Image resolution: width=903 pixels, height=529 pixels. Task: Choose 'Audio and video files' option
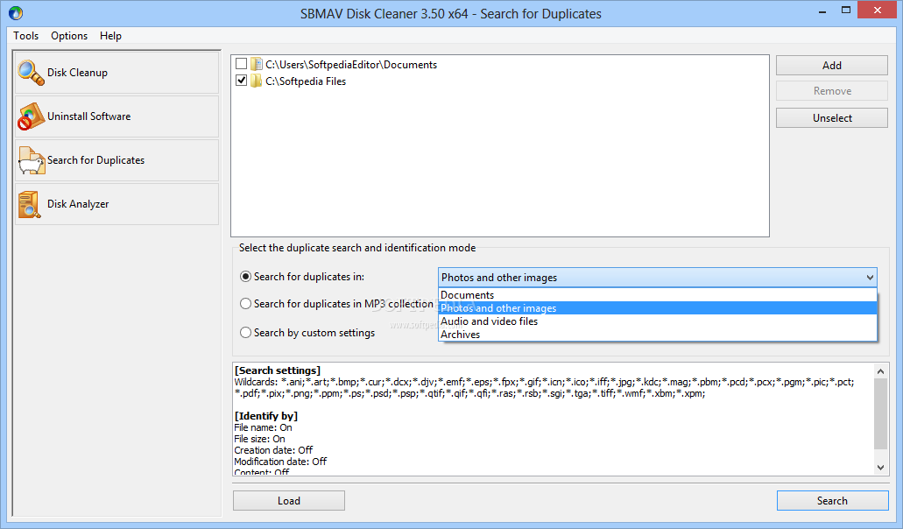[x=658, y=321]
